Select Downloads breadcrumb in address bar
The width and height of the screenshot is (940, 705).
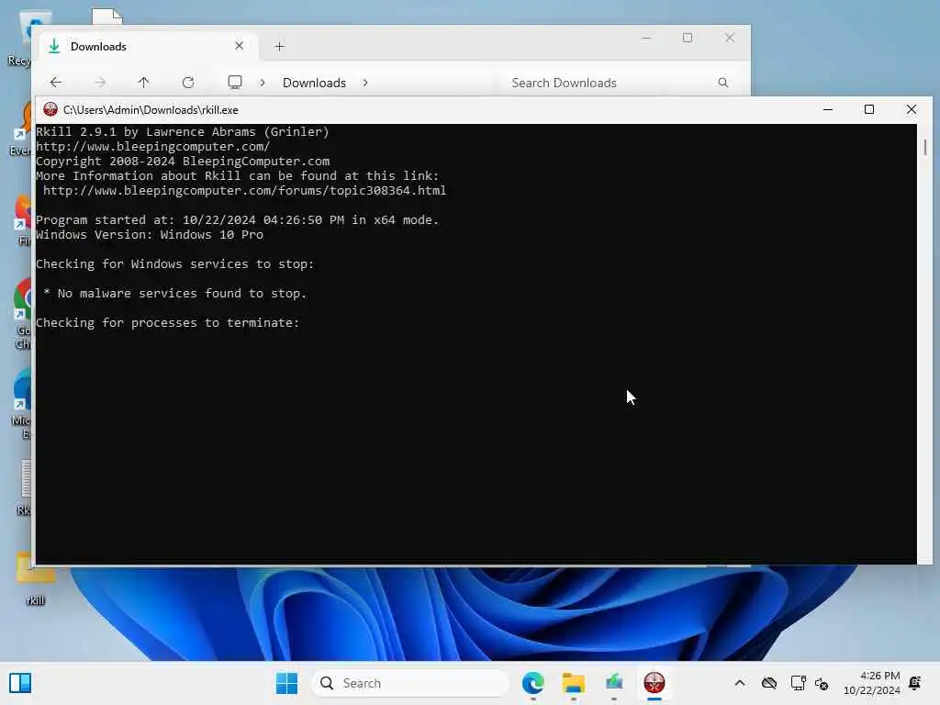[x=314, y=83]
